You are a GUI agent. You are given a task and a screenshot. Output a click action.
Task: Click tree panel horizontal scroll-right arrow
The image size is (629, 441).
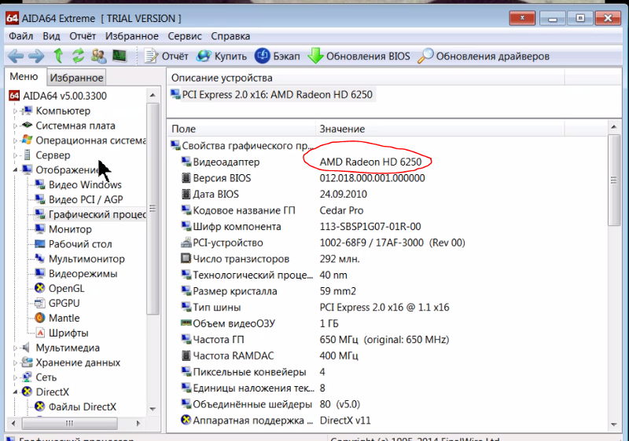tap(138, 423)
